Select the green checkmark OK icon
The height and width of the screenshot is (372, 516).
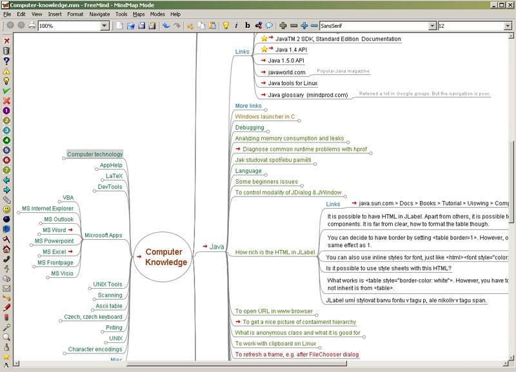[6, 91]
